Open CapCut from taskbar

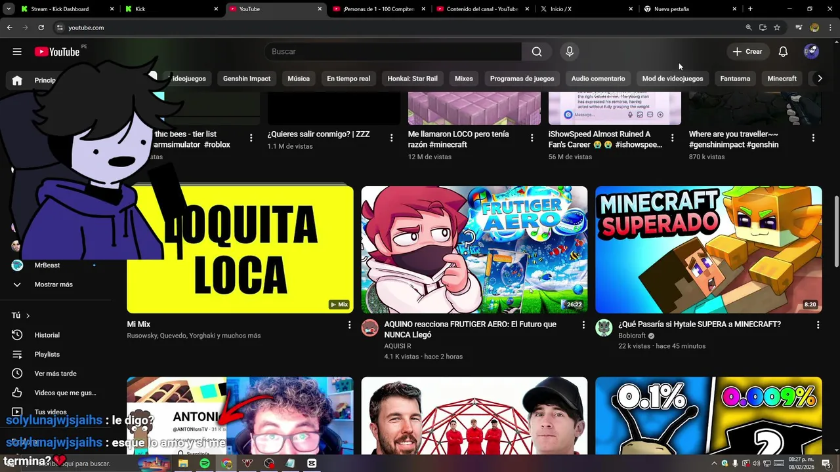click(x=312, y=463)
